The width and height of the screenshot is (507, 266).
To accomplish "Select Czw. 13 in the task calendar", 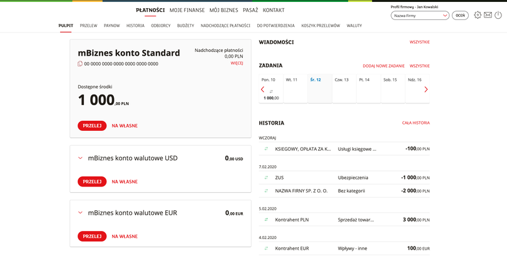I will click(342, 80).
